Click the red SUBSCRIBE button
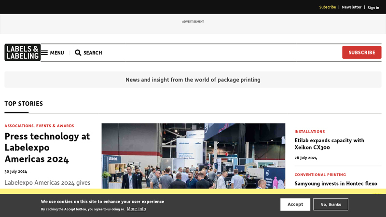 [361, 53]
